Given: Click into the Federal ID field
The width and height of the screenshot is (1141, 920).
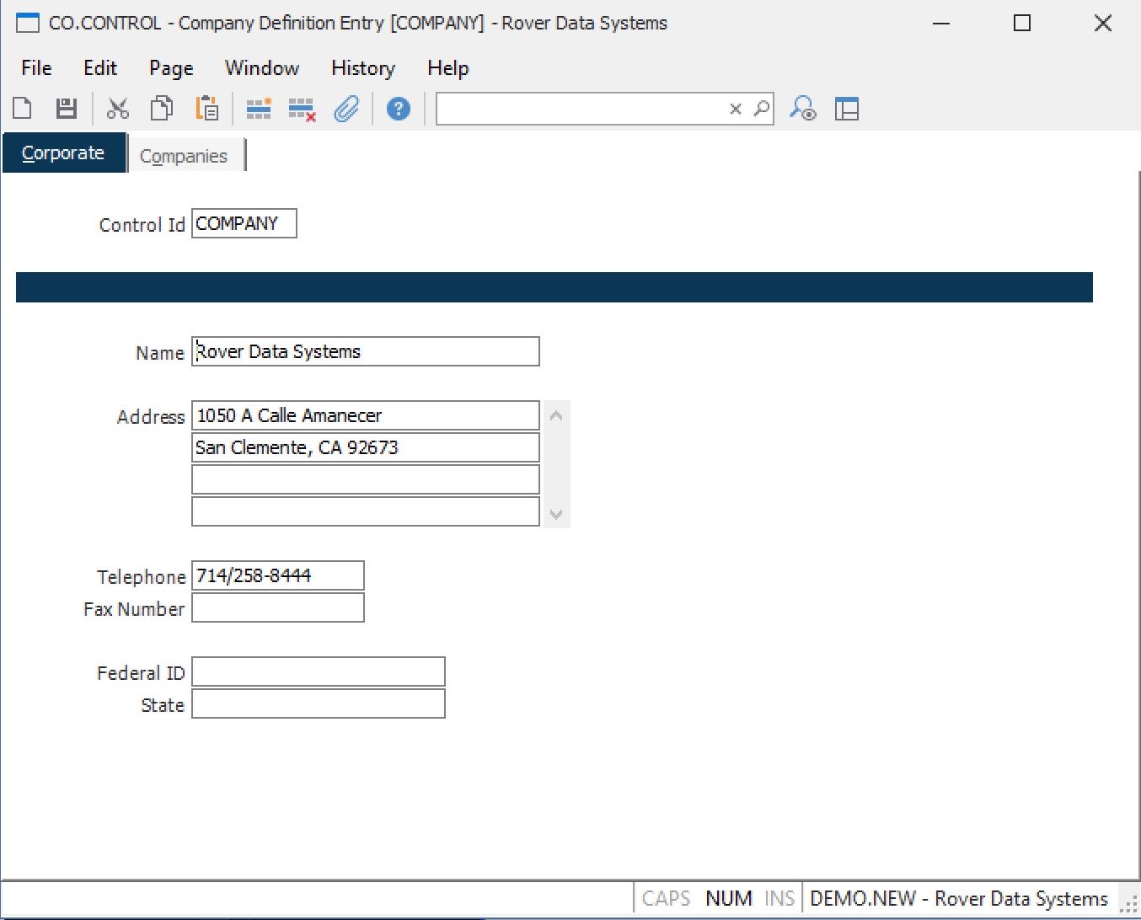Looking at the screenshot, I should (x=318, y=672).
